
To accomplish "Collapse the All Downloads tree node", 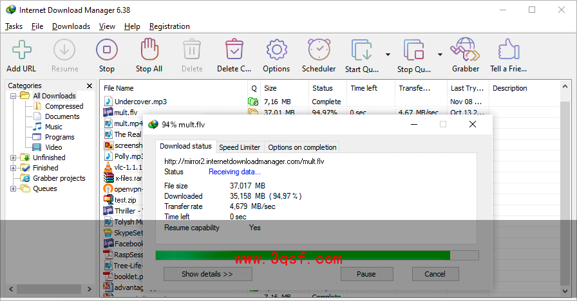I will point(14,96).
